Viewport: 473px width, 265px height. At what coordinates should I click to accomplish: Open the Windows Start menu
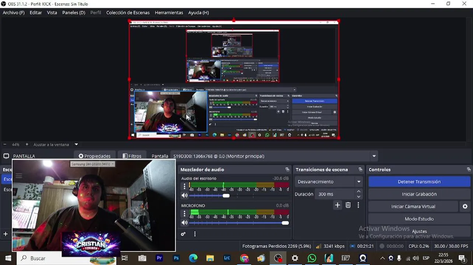point(8,258)
